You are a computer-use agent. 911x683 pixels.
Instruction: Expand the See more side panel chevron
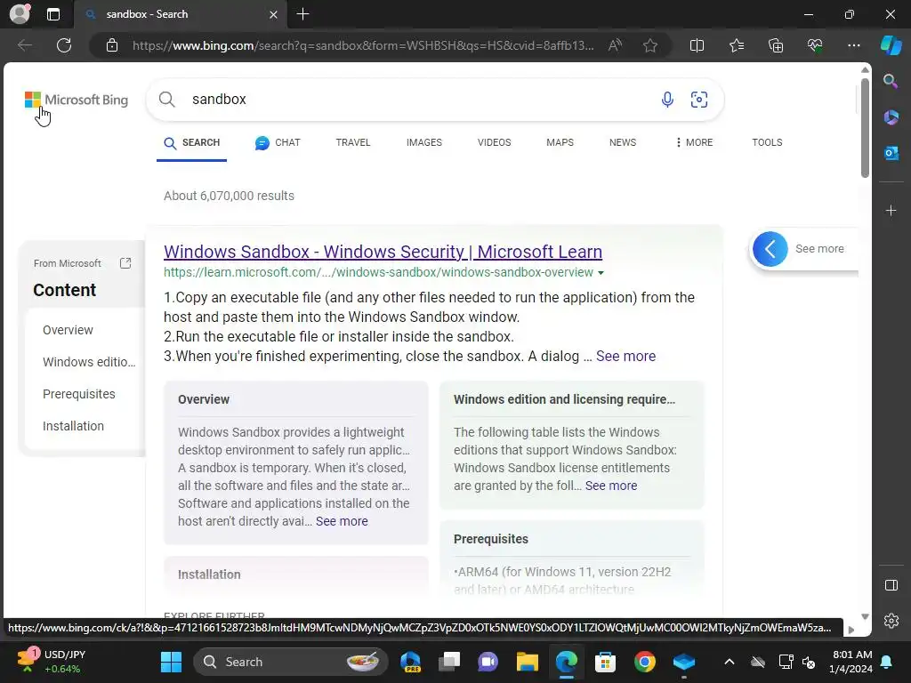[x=770, y=249]
